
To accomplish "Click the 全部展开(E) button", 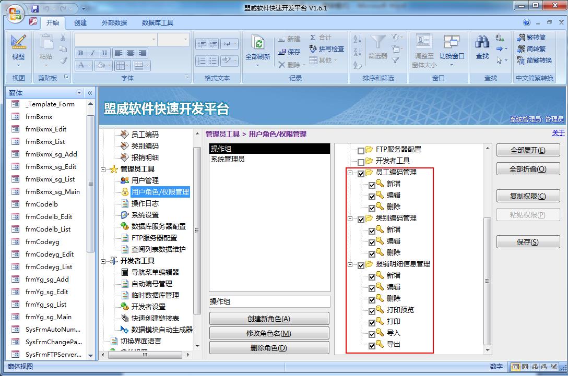I will (x=528, y=151).
